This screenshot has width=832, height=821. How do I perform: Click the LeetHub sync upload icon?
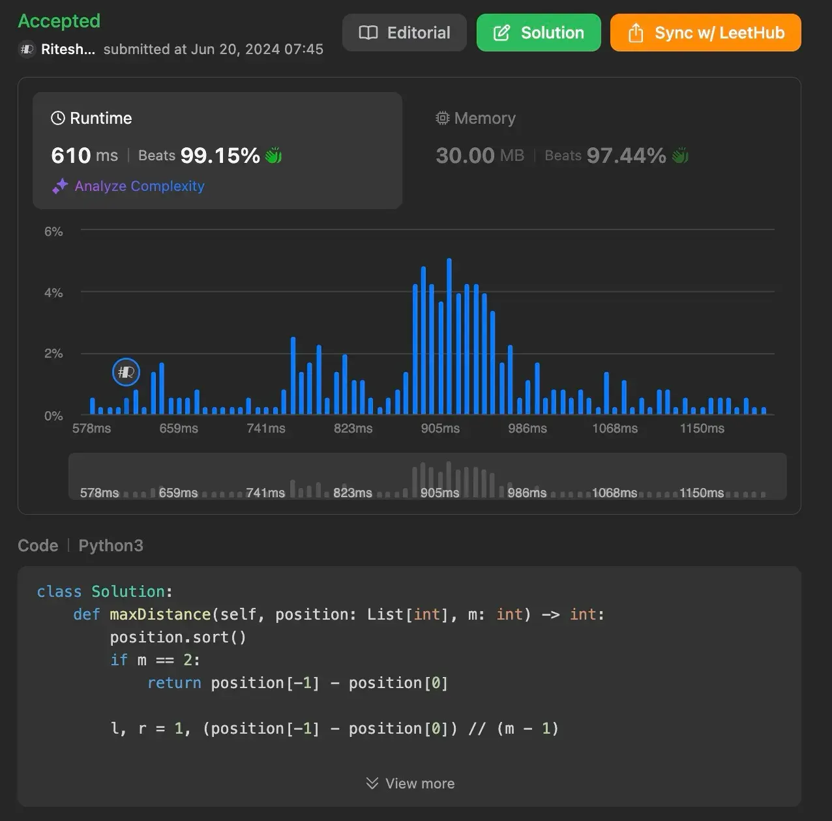(x=636, y=33)
